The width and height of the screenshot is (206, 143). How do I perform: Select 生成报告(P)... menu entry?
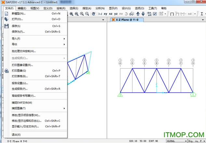[x=20, y=89]
